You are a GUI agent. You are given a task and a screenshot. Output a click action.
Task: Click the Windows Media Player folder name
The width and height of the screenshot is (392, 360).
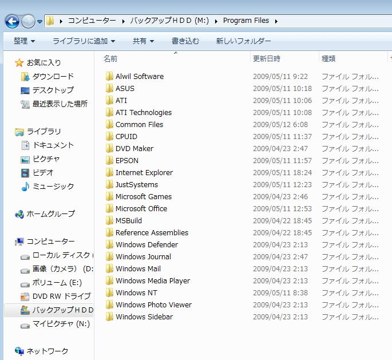[x=153, y=281]
